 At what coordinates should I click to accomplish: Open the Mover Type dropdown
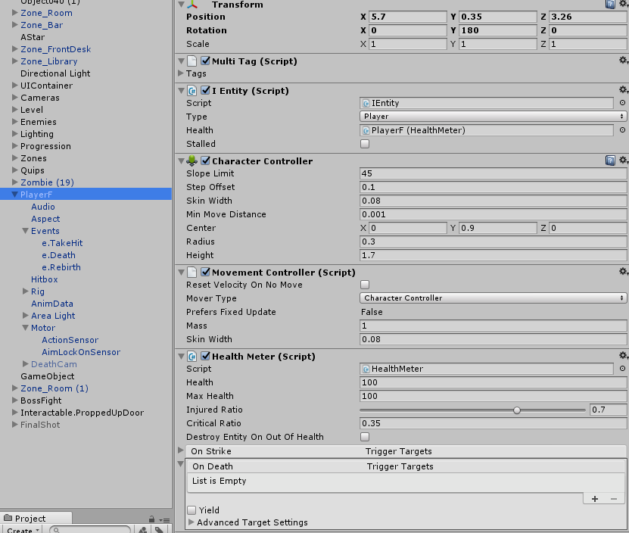(492, 298)
